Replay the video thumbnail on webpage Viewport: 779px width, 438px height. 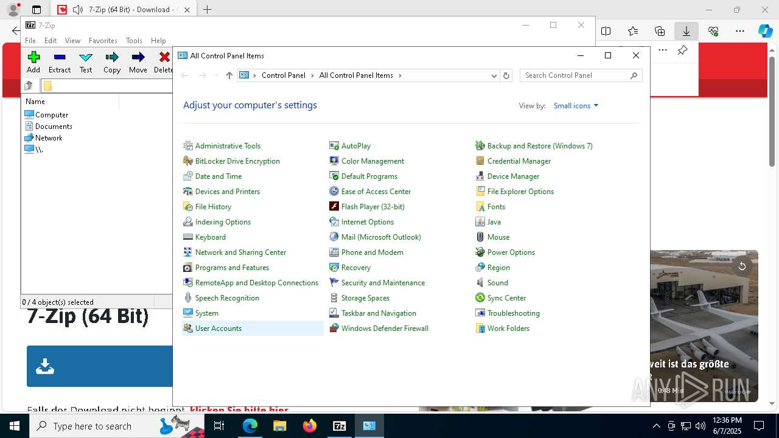742,266
